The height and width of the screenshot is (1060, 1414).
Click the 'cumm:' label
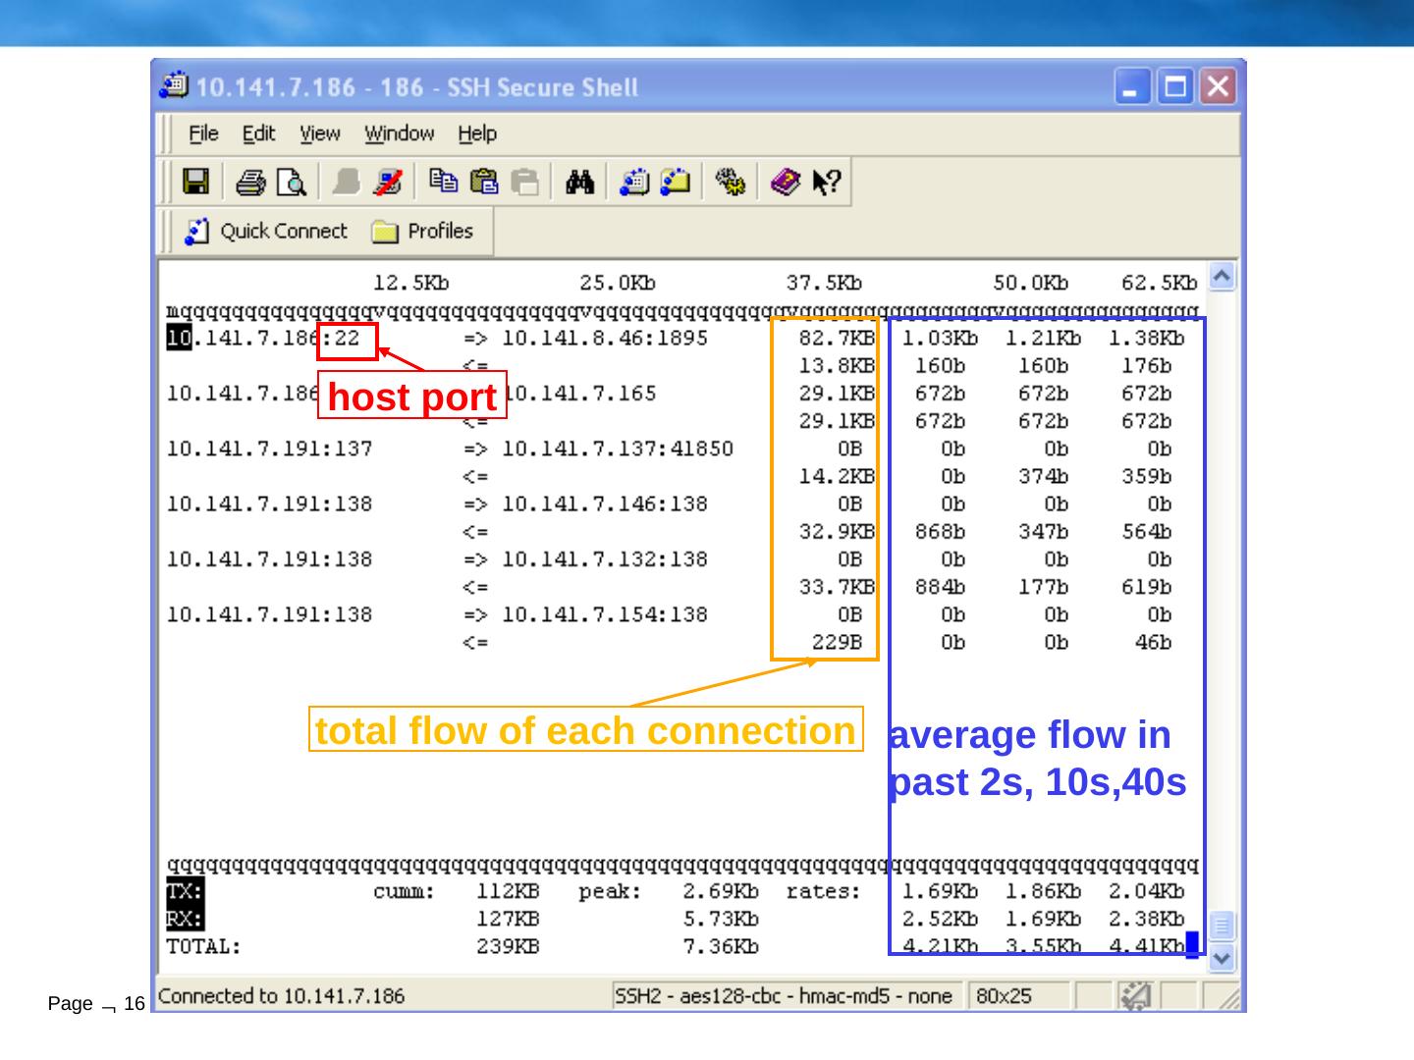pyautogui.click(x=405, y=892)
